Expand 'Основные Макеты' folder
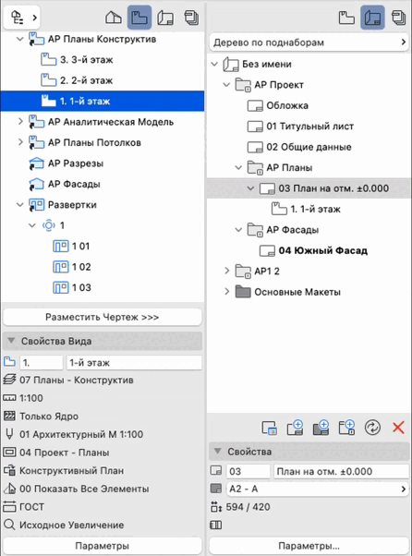 [227, 292]
